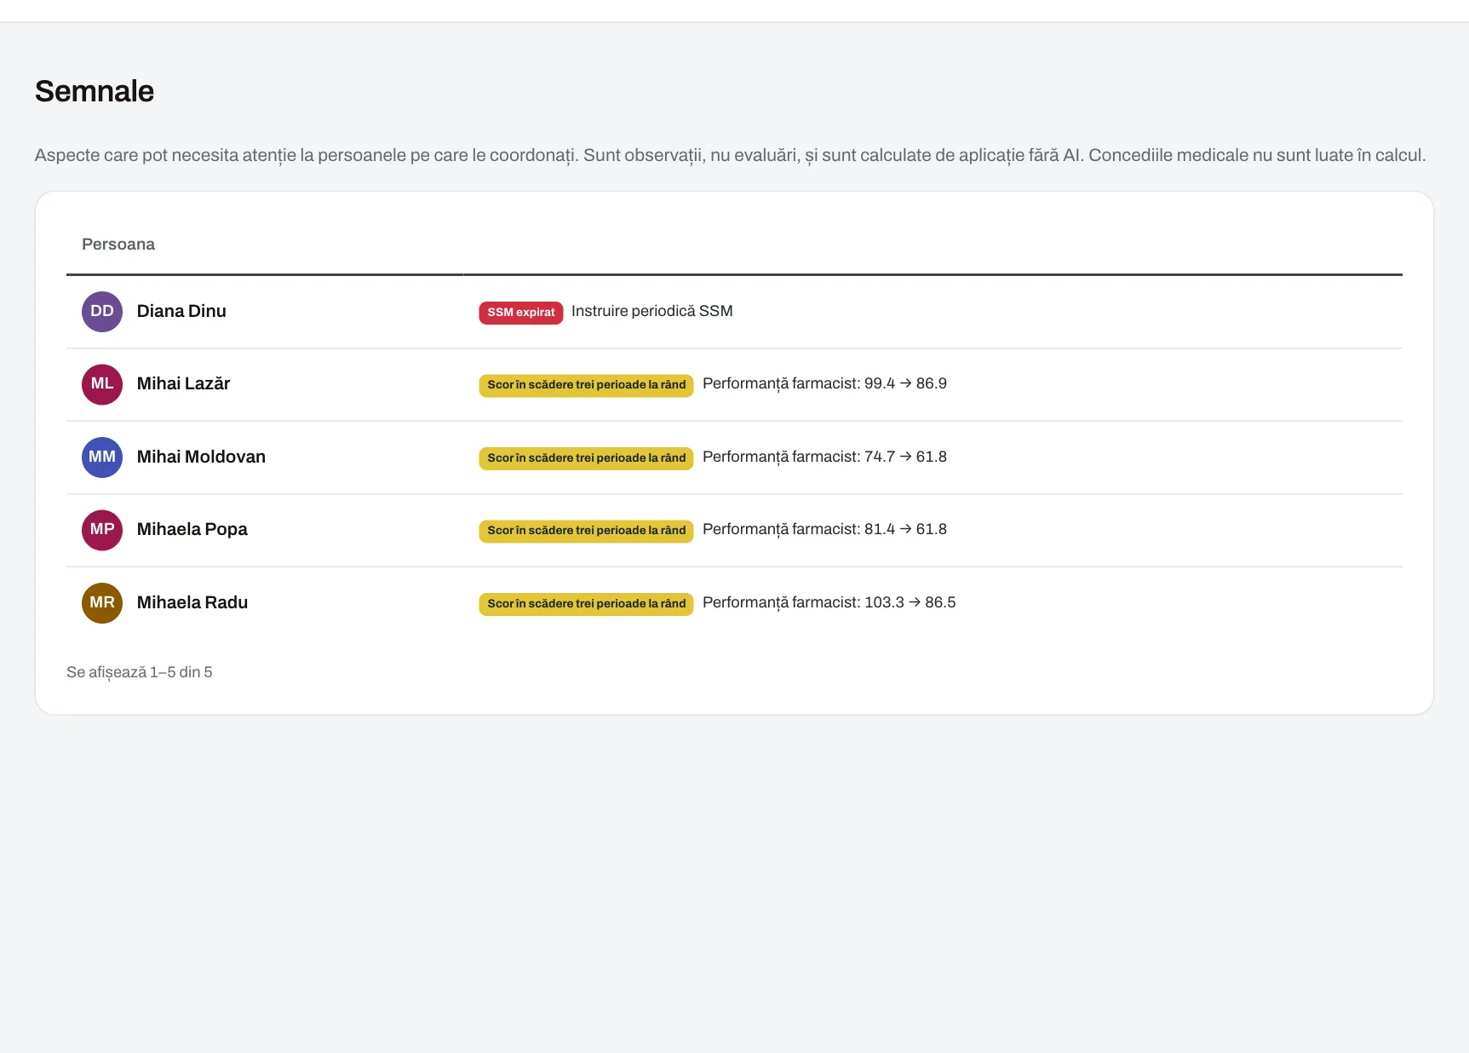Open Diana Dinu's name
Screen dimensions: 1469x1053
click(181, 311)
